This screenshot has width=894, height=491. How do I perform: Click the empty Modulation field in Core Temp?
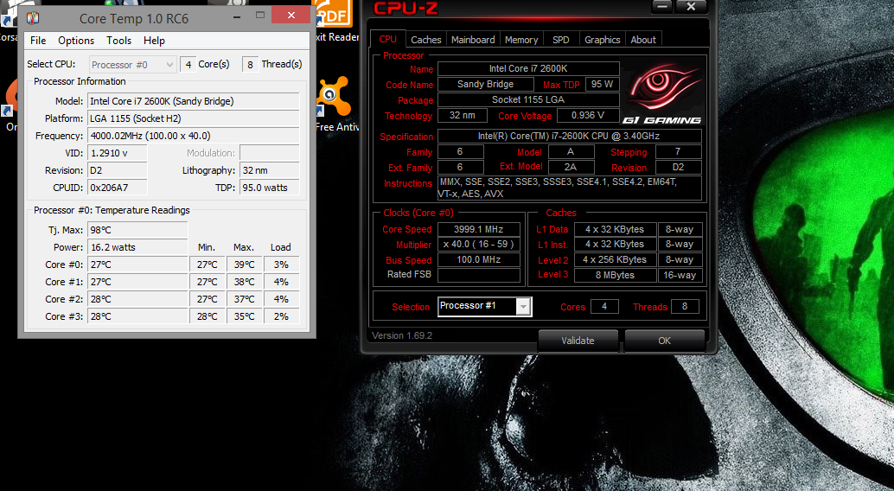pyautogui.click(x=270, y=153)
